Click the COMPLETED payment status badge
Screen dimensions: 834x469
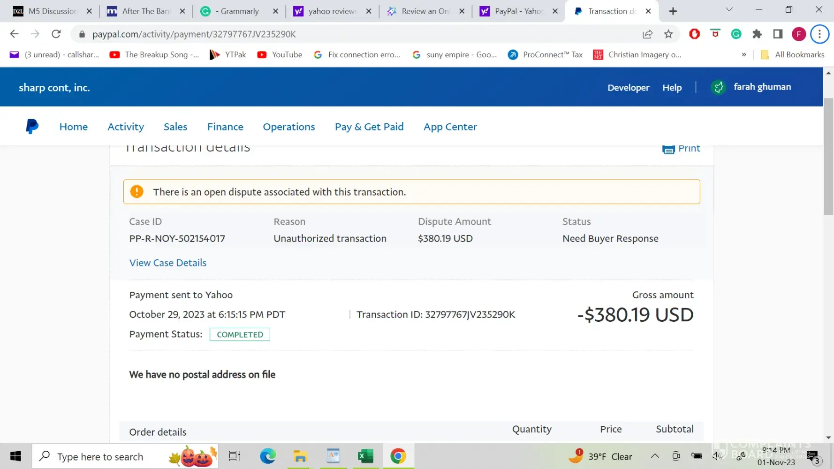click(x=240, y=334)
